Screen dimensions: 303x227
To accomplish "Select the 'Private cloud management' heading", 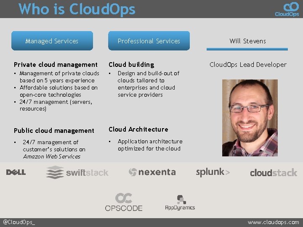I will 56,65.
